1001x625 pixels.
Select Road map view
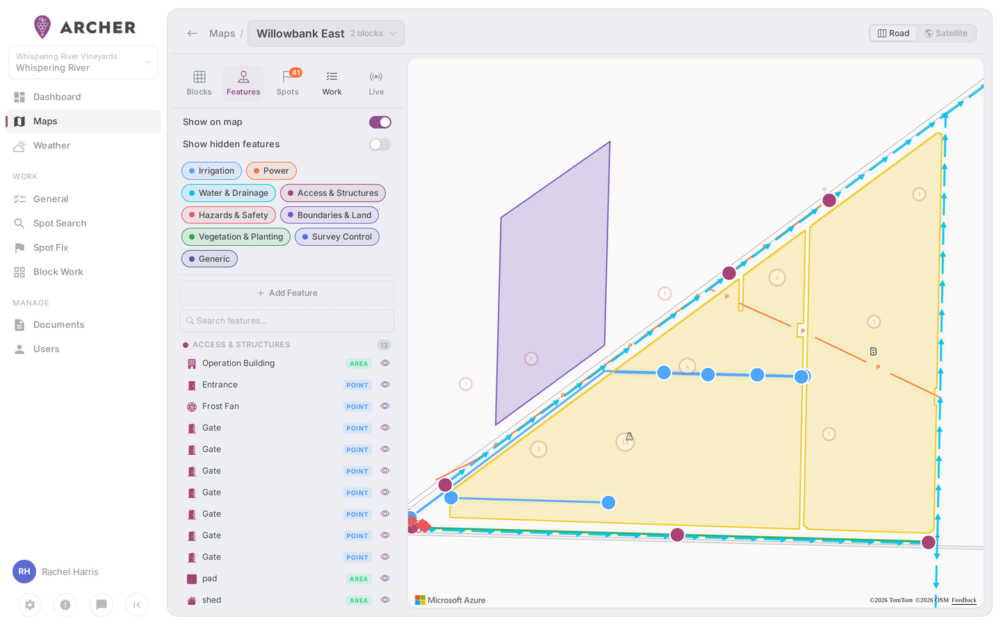894,33
